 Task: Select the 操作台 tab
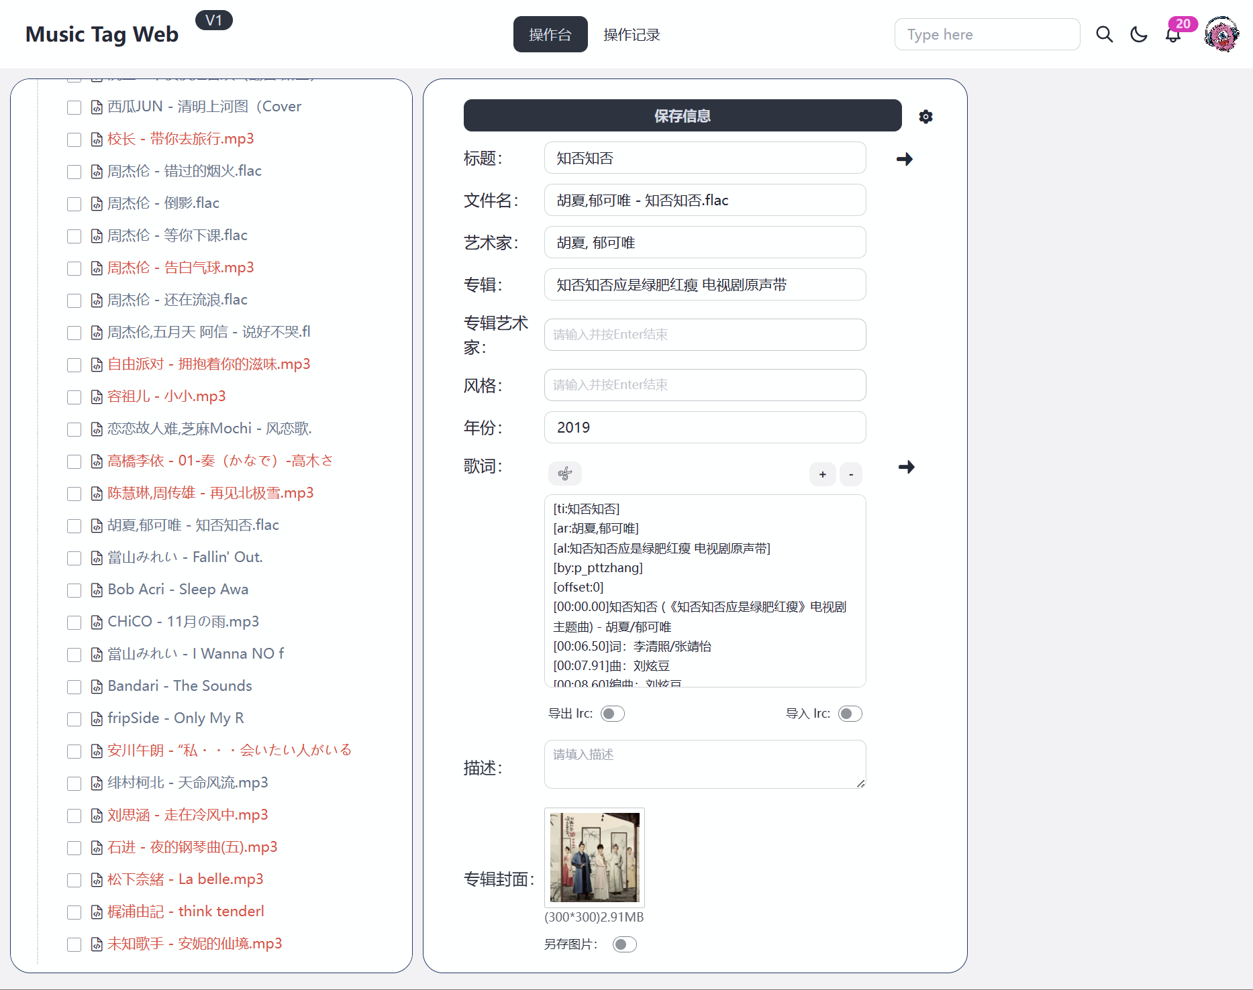tap(550, 35)
